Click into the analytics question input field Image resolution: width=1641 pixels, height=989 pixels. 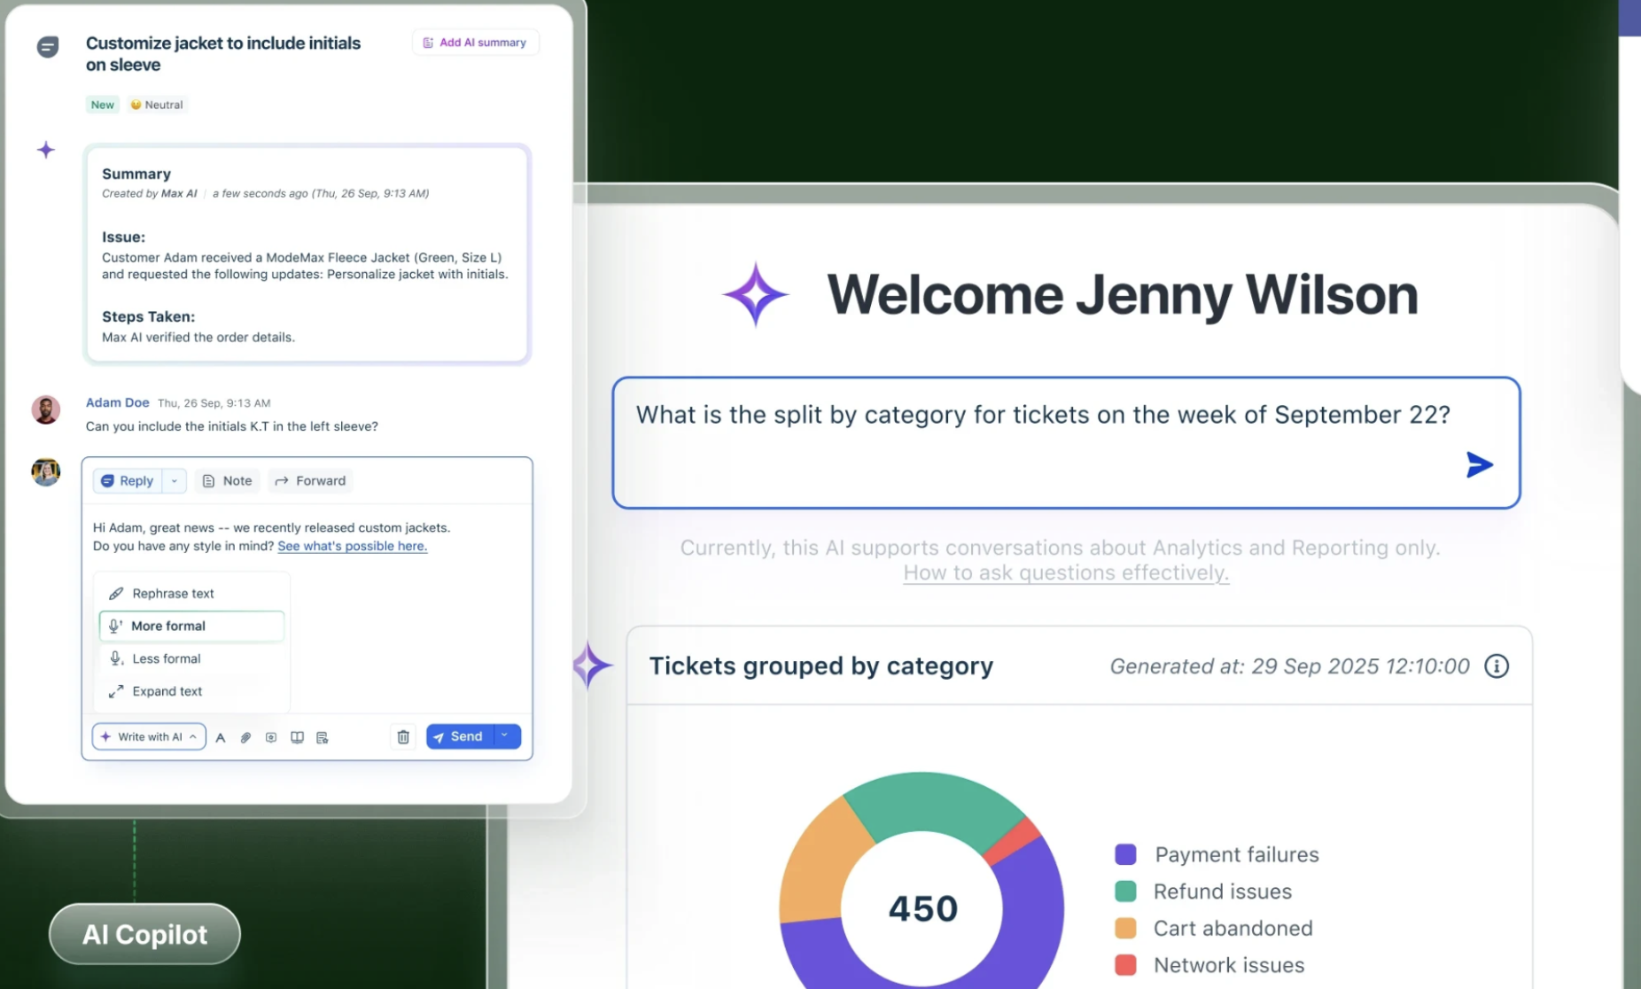[x=1066, y=443]
